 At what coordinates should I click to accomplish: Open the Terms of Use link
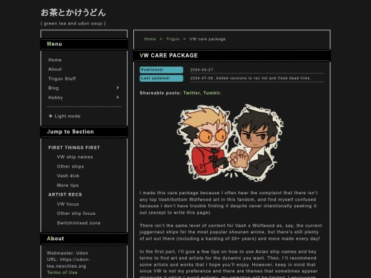tap(62, 273)
